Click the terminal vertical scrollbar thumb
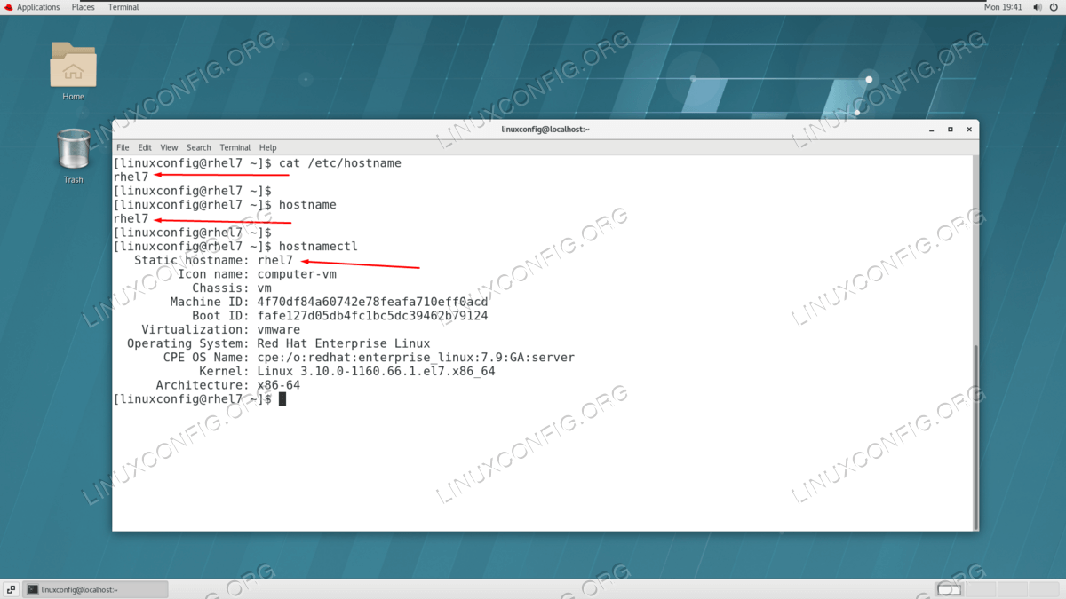 975,436
